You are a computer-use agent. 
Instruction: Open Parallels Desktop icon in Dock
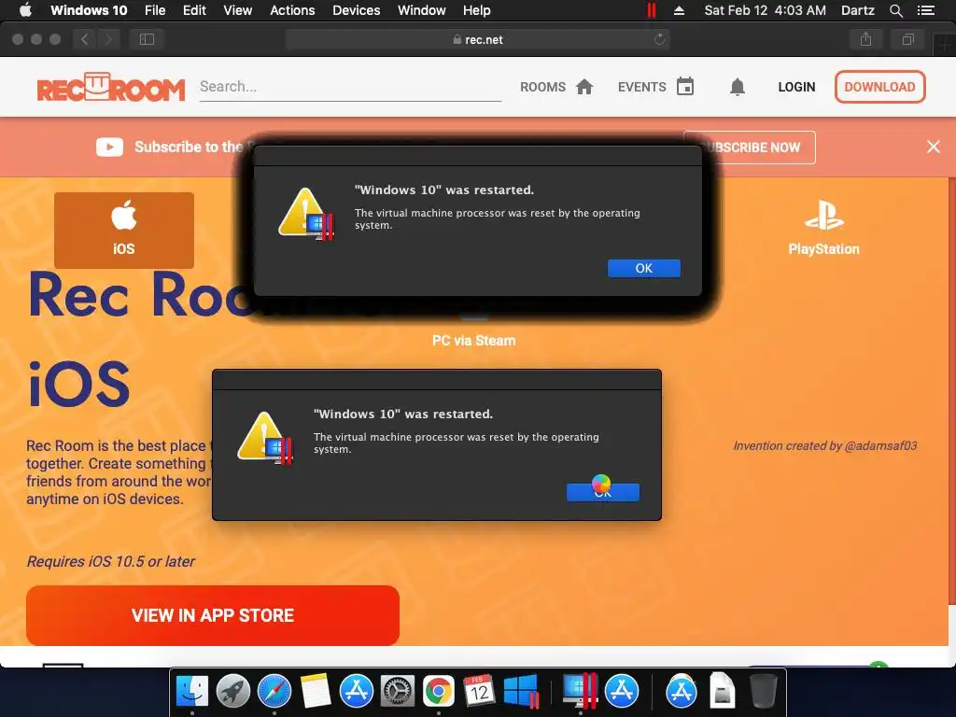[x=579, y=690]
